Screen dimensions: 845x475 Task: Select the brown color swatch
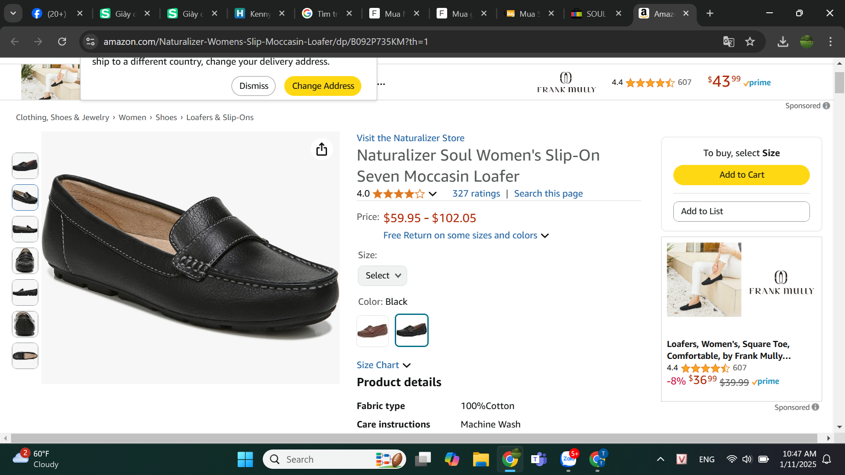(x=372, y=331)
